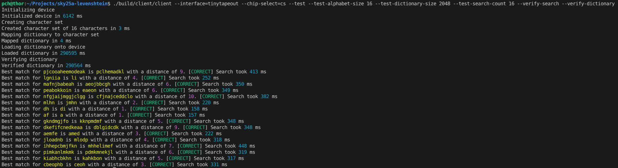This screenshot has width=618, height=168.
Task: Click the CORRECT tag on lgniia line
Action: click(154, 78)
